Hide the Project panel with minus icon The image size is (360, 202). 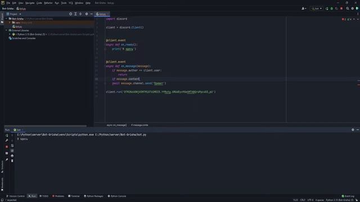click(x=91, y=14)
